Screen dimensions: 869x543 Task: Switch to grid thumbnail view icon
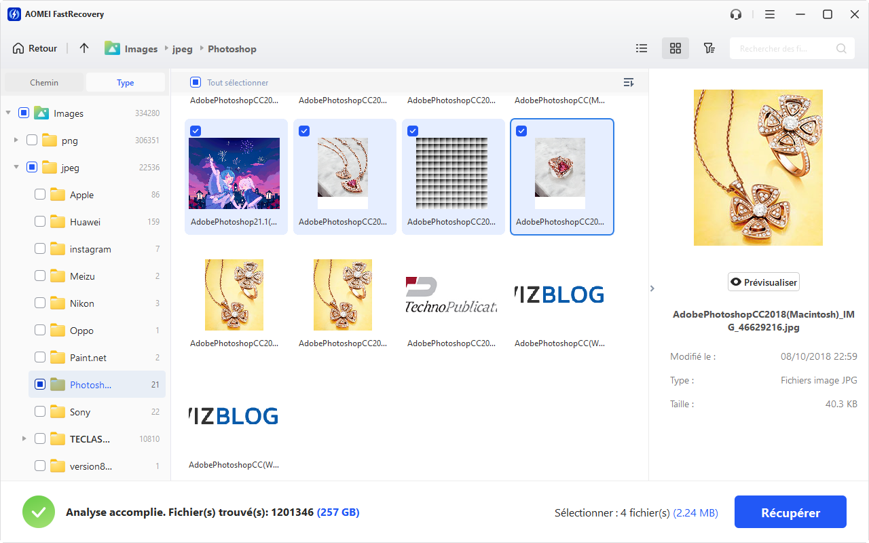pos(675,48)
